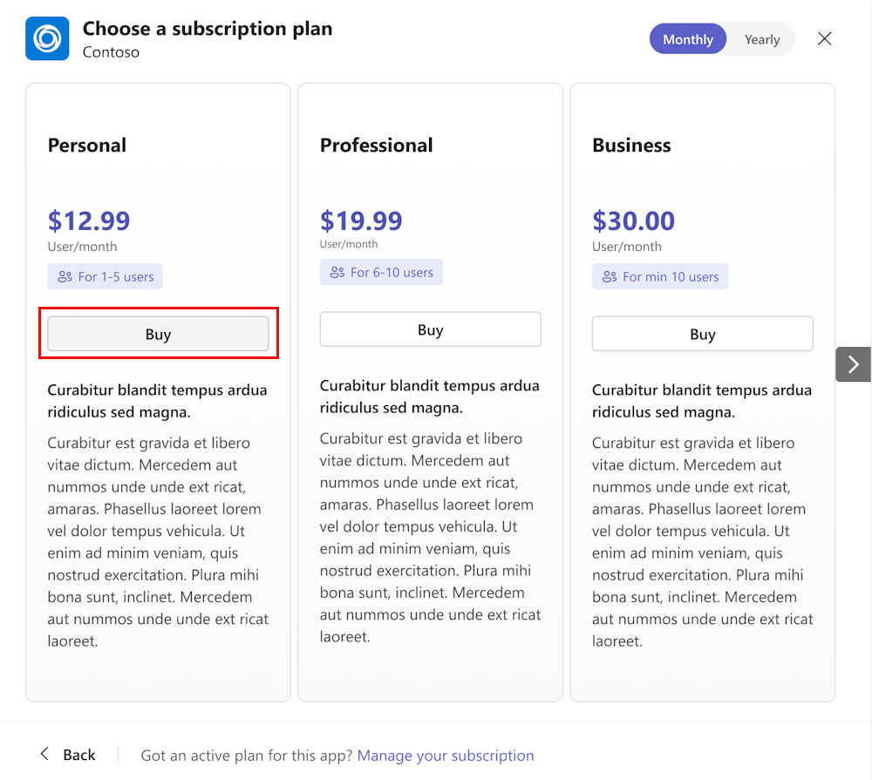Image resolution: width=872 pixels, height=780 pixels.
Task: Switch billing to Monthly
Action: point(687,39)
